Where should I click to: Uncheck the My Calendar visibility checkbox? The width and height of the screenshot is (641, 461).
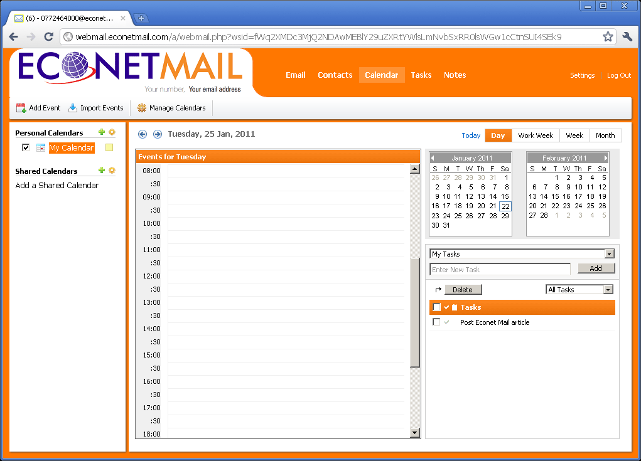[x=25, y=147]
